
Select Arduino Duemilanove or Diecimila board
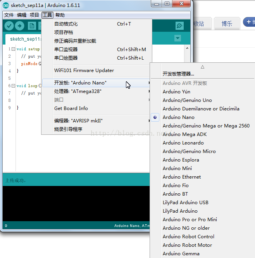(203, 109)
